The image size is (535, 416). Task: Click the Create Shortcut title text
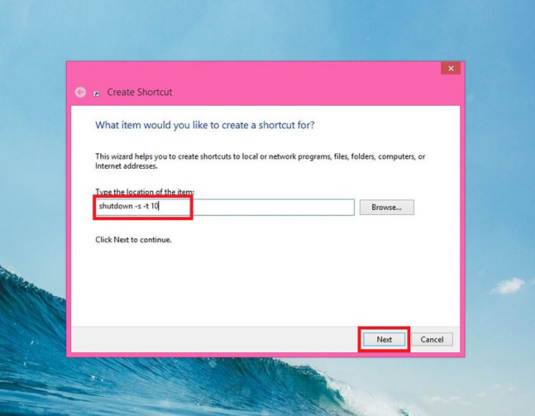(x=139, y=92)
